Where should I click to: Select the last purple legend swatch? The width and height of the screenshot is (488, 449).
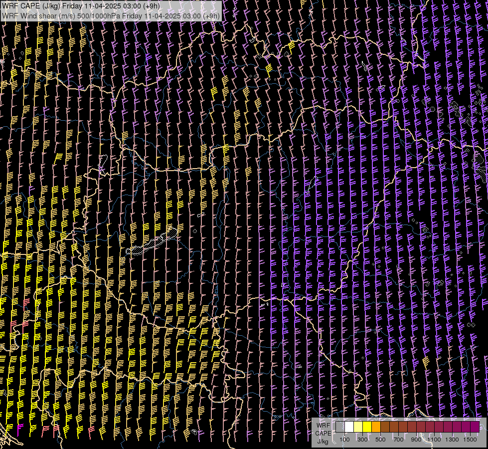pos(475,427)
